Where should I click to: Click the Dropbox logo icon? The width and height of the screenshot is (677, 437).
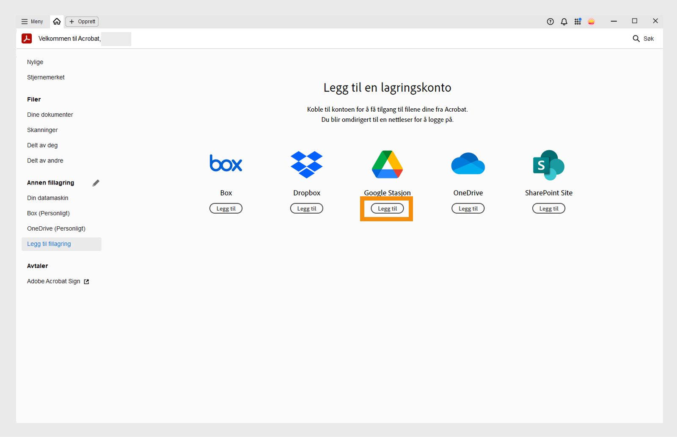coord(306,165)
